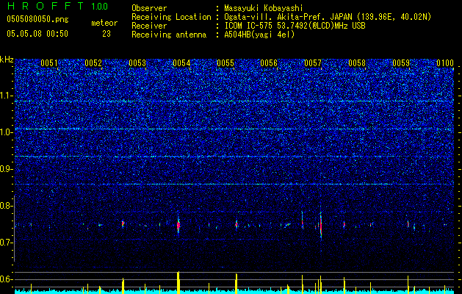Click the HROFFT program title
The height and width of the screenshot is (294, 462).
(x=46, y=6)
